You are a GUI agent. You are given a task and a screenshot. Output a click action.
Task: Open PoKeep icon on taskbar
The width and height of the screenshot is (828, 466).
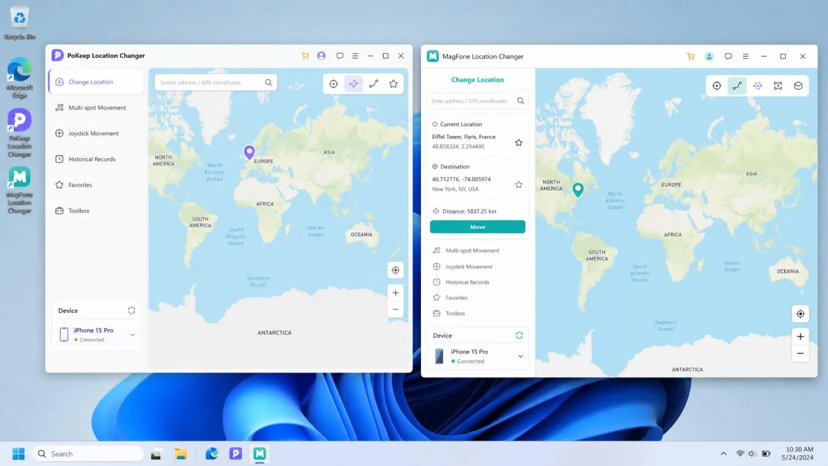coord(236,454)
